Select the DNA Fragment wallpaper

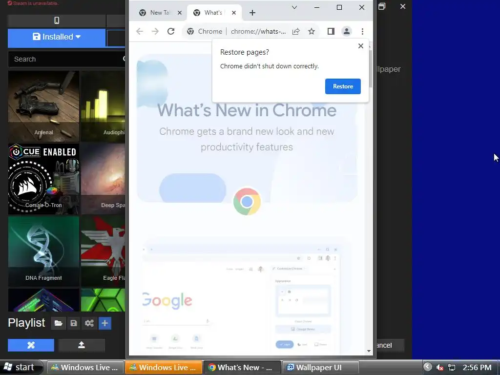[43, 251]
